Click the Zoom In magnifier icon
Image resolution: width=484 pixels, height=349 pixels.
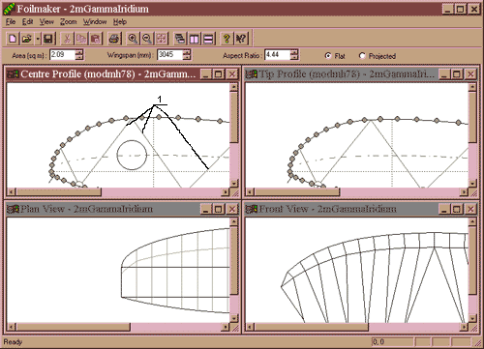[x=133, y=39]
